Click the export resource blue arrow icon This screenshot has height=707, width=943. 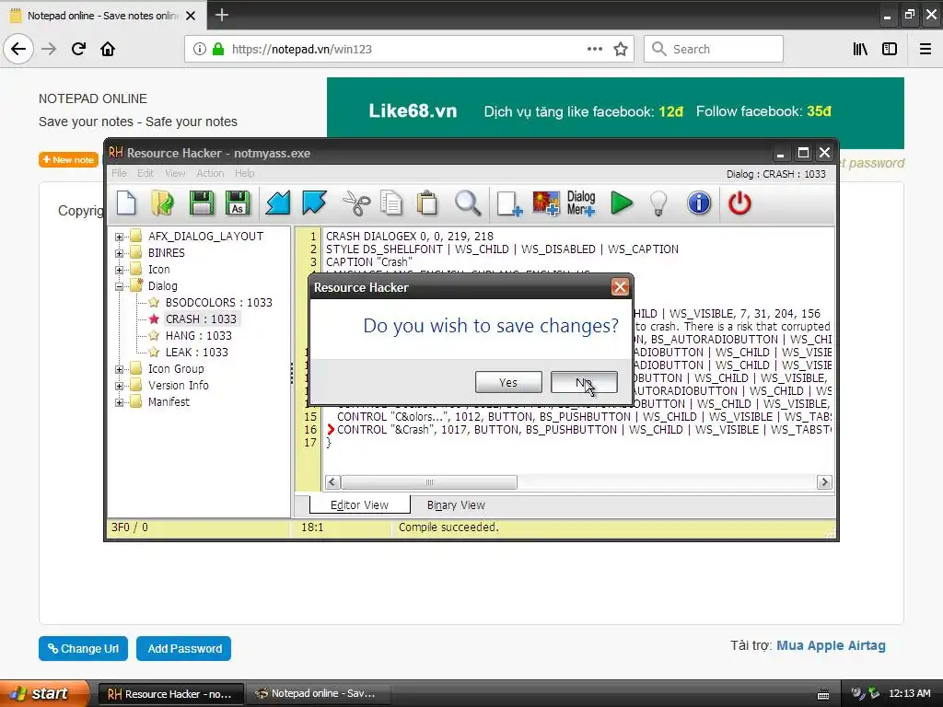[314, 203]
